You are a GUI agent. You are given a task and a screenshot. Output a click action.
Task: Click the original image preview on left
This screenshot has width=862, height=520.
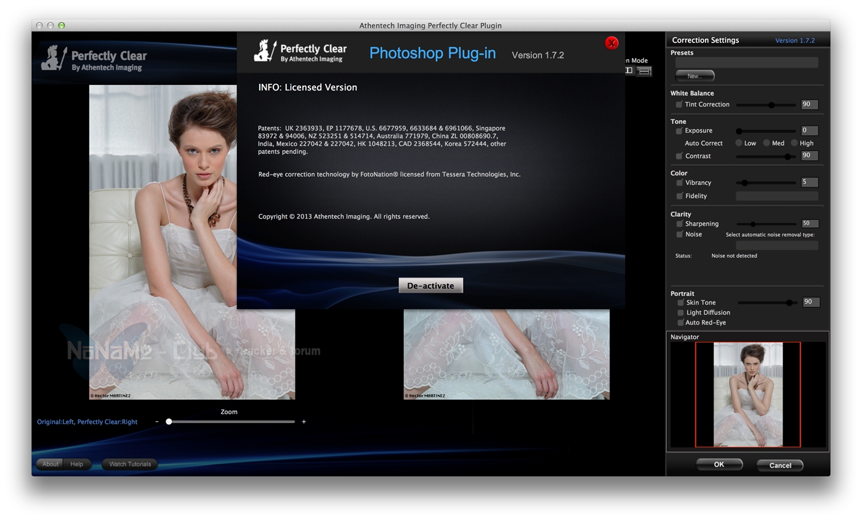click(192, 242)
